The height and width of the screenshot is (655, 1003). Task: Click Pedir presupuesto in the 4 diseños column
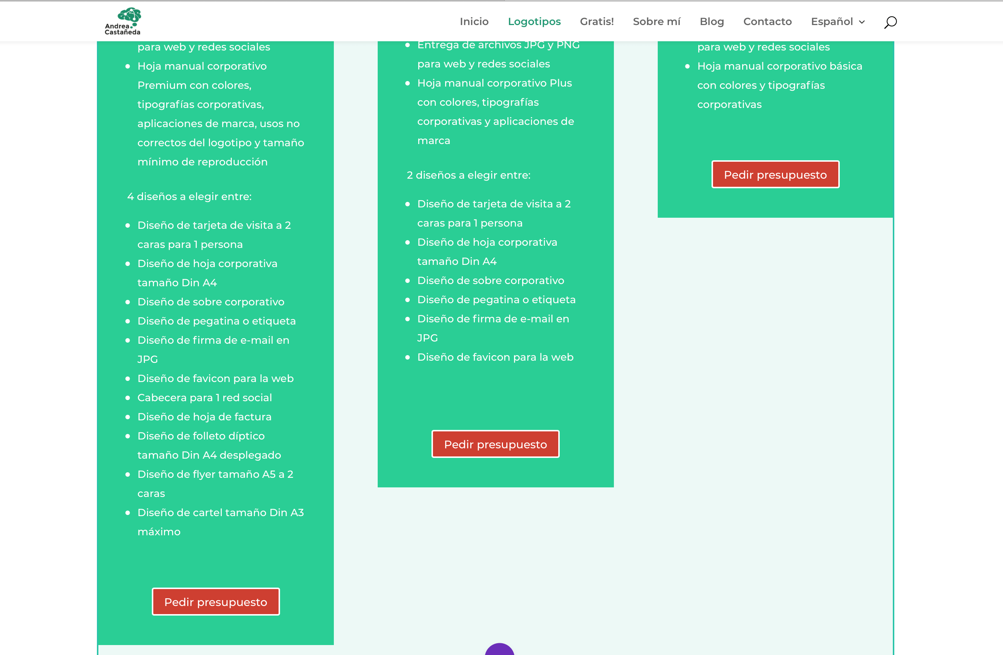[216, 602]
